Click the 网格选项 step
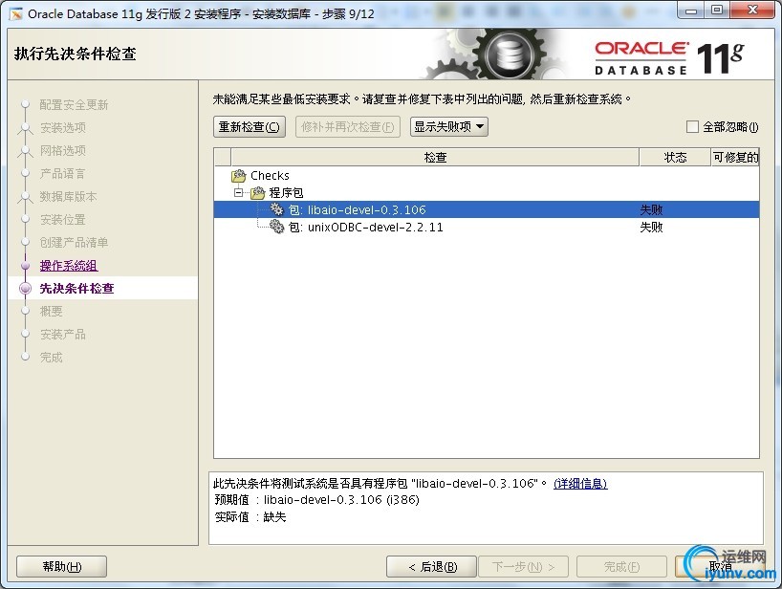The height and width of the screenshot is (589, 782). click(x=63, y=151)
